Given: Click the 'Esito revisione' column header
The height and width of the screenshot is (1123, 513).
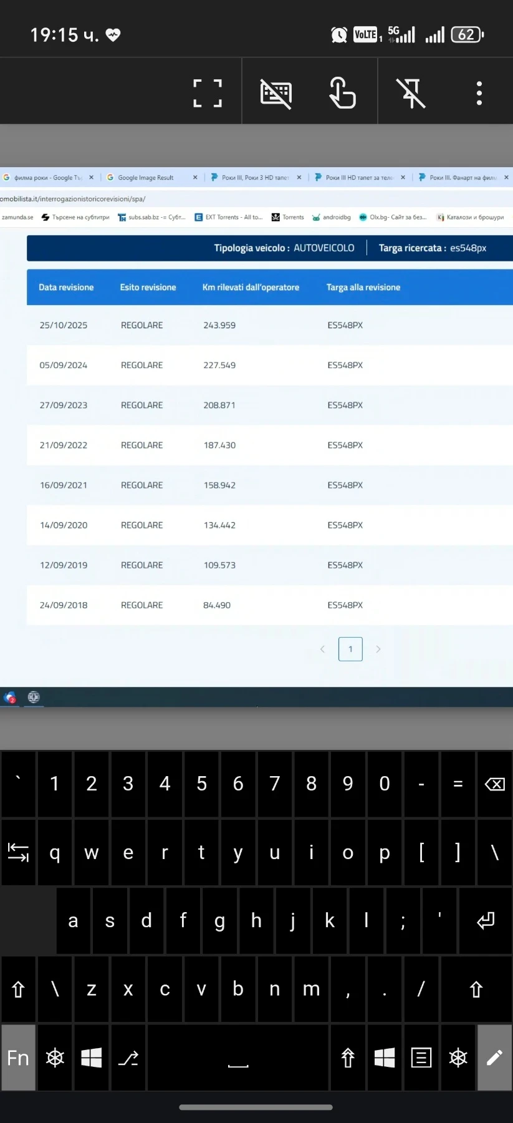Looking at the screenshot, I should coord(148,288).
